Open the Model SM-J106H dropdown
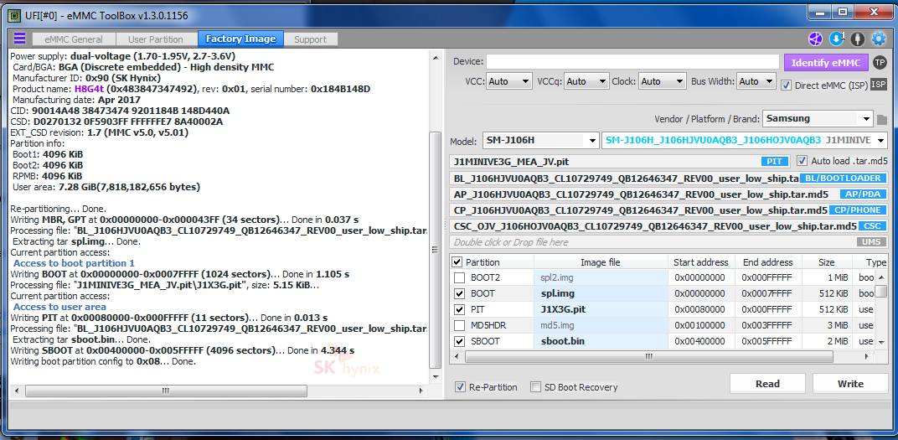898x440 pixels. [540, 140]
